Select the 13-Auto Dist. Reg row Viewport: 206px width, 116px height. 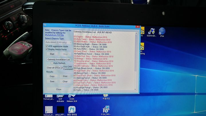pos(93,56)
